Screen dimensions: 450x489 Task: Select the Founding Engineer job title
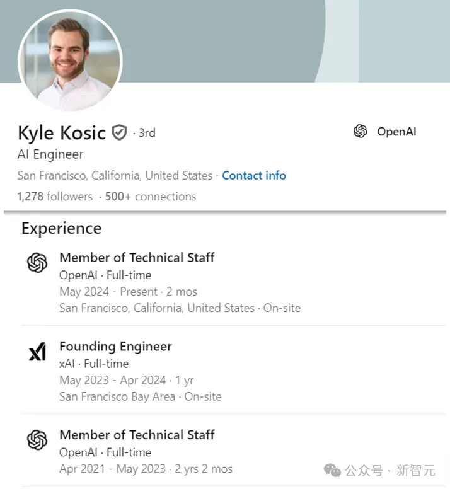pos(116,347)
